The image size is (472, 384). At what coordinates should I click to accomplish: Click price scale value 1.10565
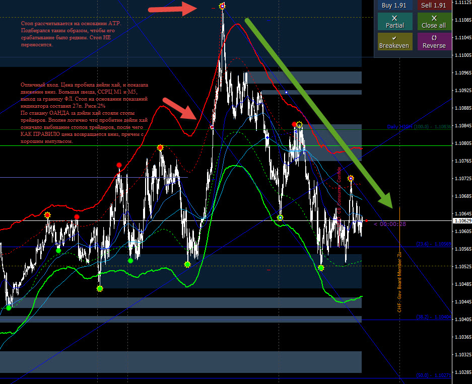click(x=462, y=249)
